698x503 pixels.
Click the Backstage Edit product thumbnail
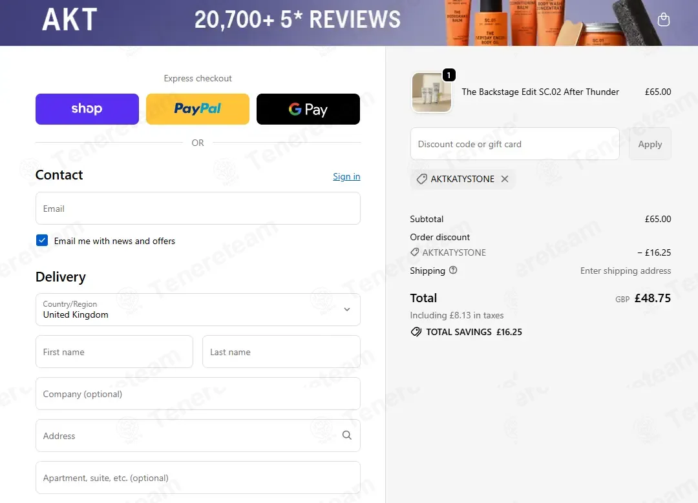[431, 92]
